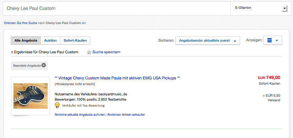
Task: Click the Mindestpreis nicht erreicht note
Action: pos(75,84)
